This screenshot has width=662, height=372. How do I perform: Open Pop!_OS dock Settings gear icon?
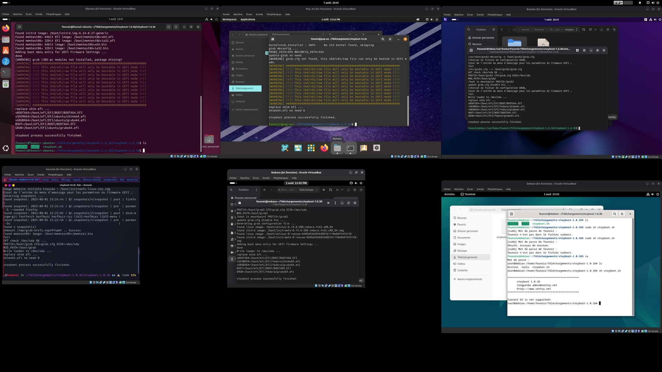(x=377, y=148)
